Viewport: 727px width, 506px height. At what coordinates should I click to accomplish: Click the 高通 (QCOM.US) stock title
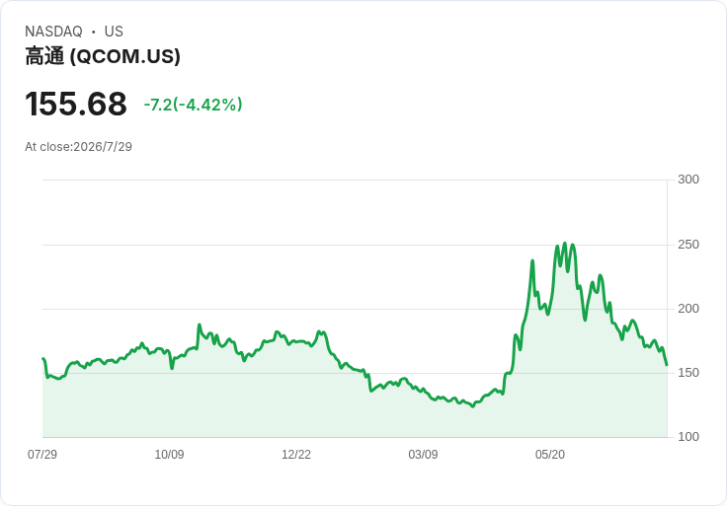(x=103, y=56)
